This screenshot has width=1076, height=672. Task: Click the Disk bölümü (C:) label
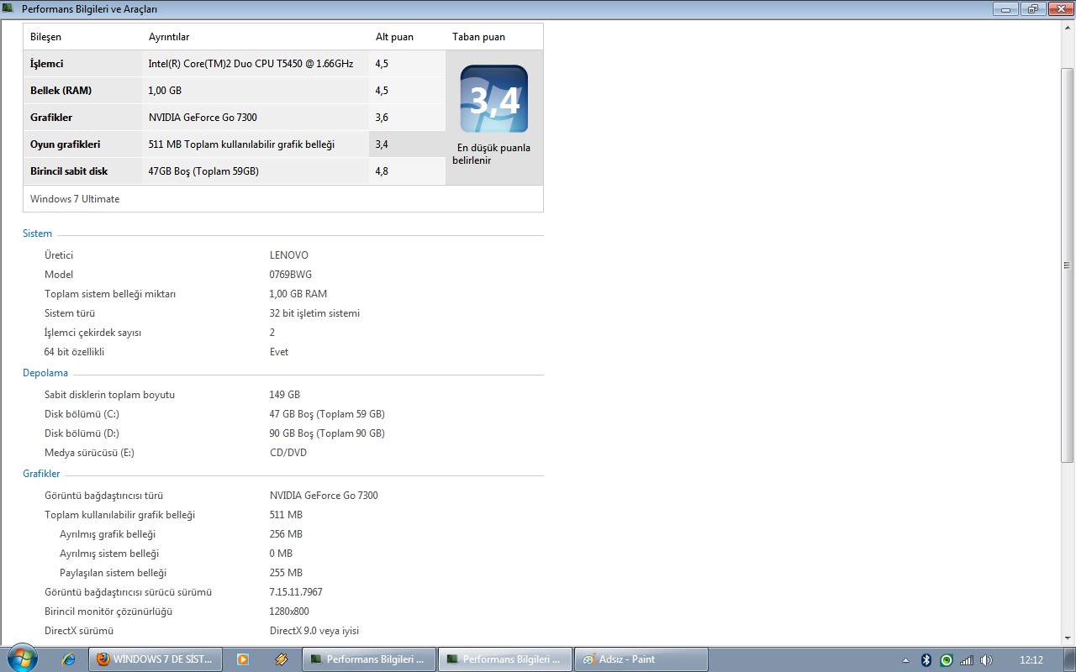pos(82,414)
